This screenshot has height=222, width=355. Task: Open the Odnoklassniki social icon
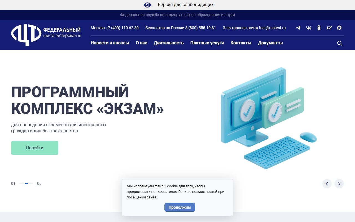click(x=319, y=28)
